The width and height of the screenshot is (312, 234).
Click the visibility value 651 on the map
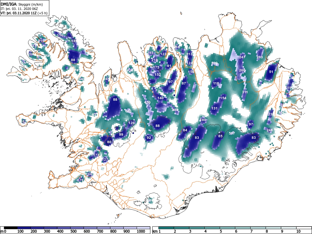[24, 63]
